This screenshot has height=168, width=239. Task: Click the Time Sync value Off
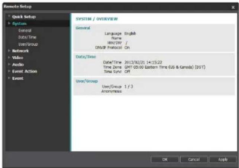(x=127, y=72)
